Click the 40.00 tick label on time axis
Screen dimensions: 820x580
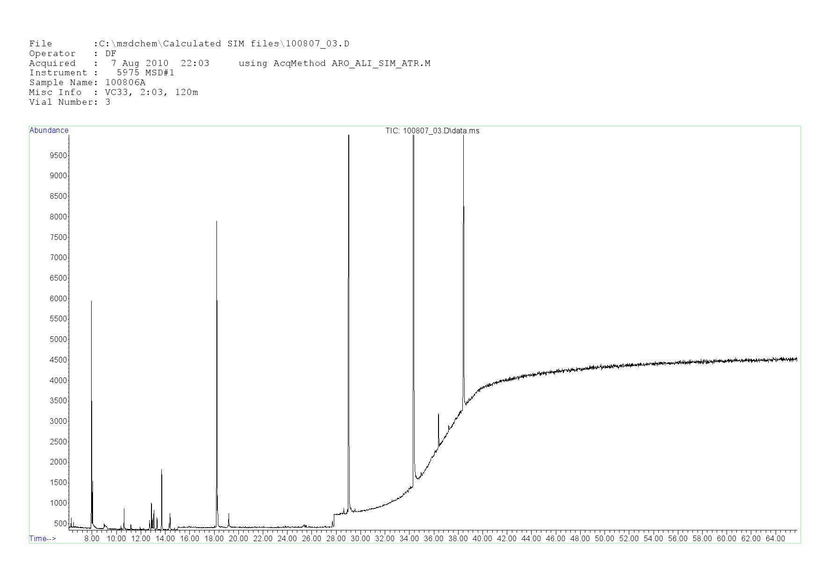(x=482, y=538)
